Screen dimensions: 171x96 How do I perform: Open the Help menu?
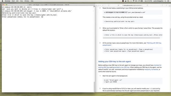pyautogui.click(x=32, y=1)
